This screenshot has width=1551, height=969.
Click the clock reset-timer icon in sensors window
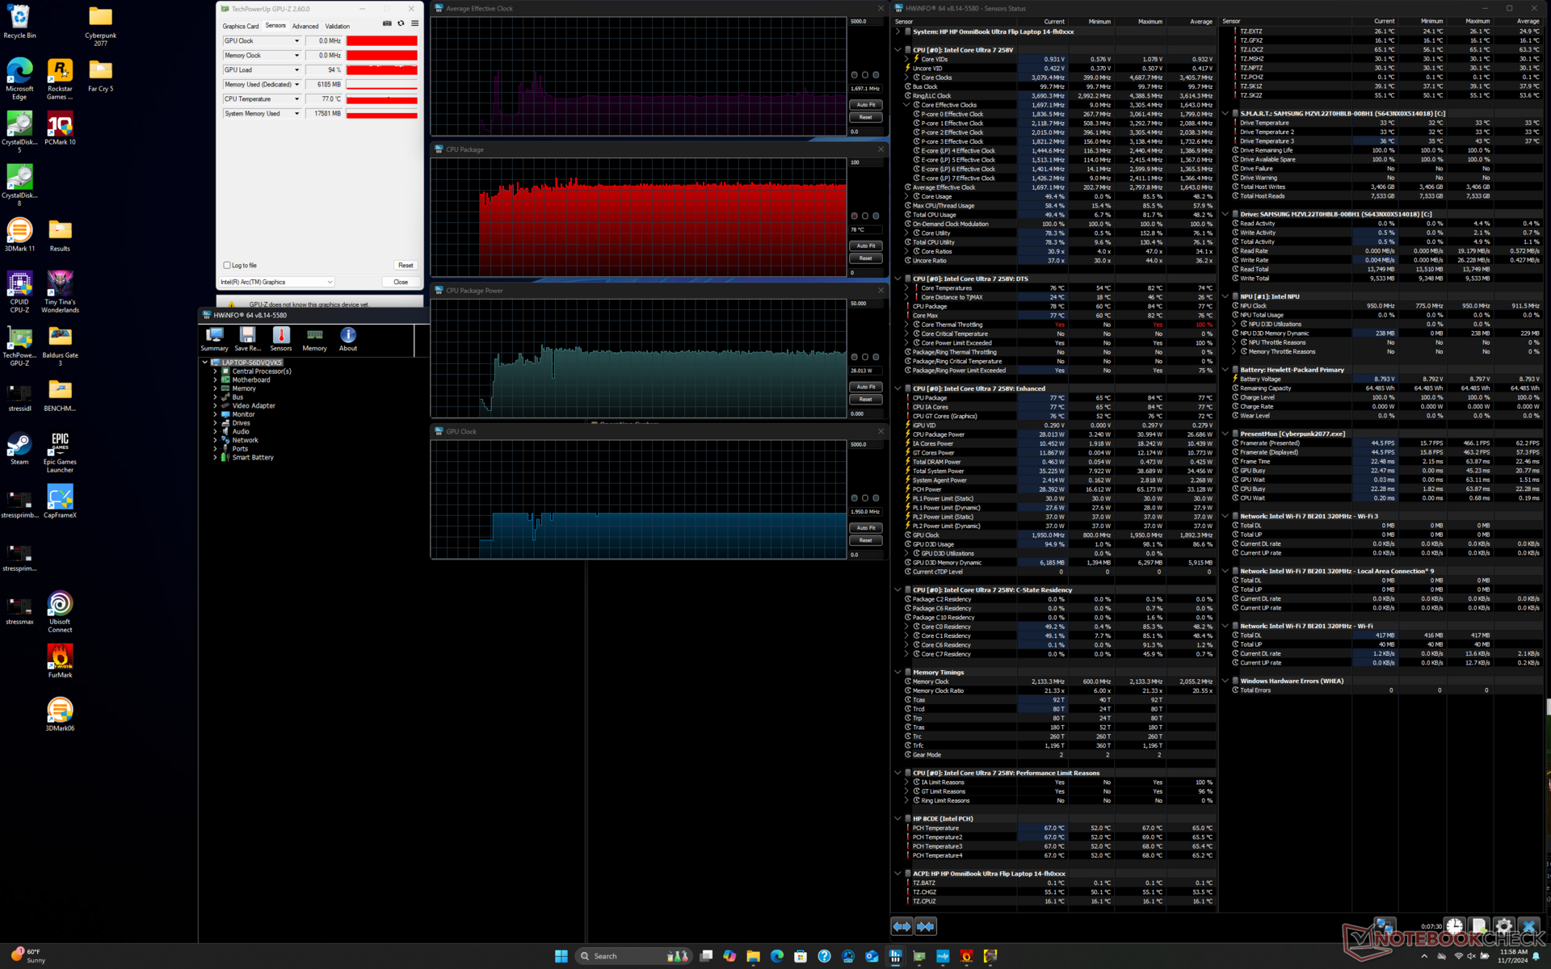1454,926
